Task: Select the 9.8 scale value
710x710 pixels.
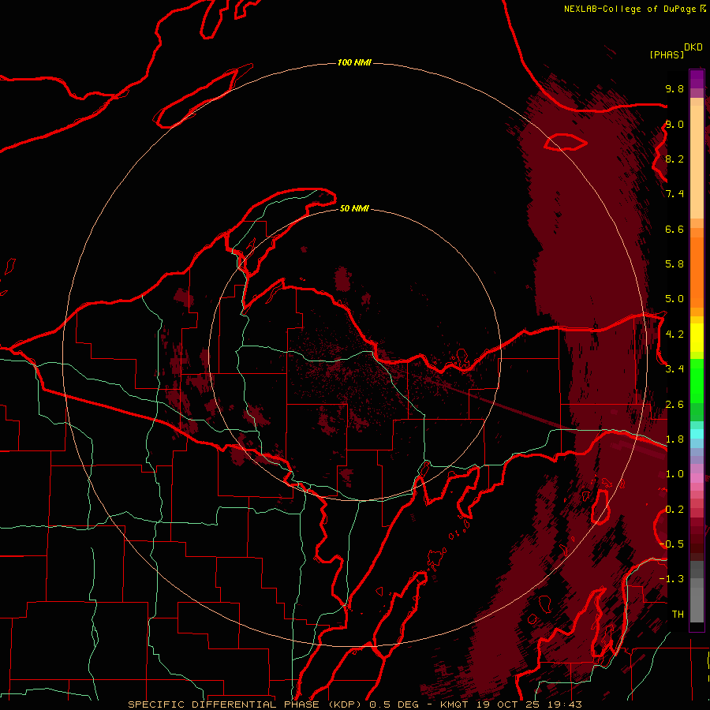Action: tap(674, 89)
